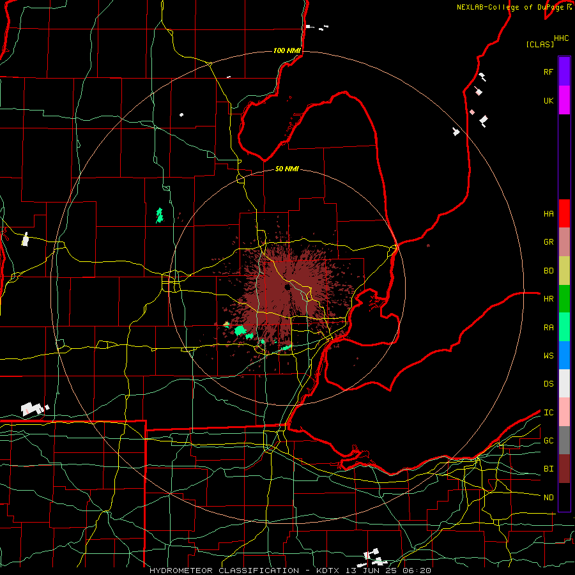Click the BI legend label
The height and width of the screenshot is (575, 575).
pyautogui.click(x=548, y=469)
